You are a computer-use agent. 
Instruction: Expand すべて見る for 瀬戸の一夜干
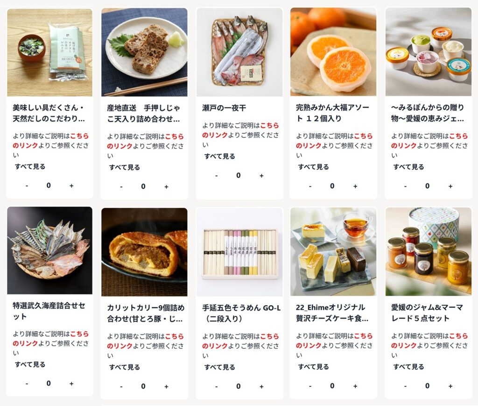coord(219,157)
